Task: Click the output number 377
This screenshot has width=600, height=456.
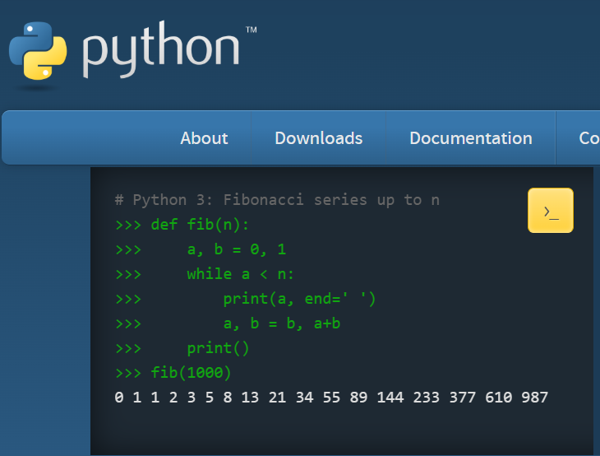Action: [x=462, y=398]
